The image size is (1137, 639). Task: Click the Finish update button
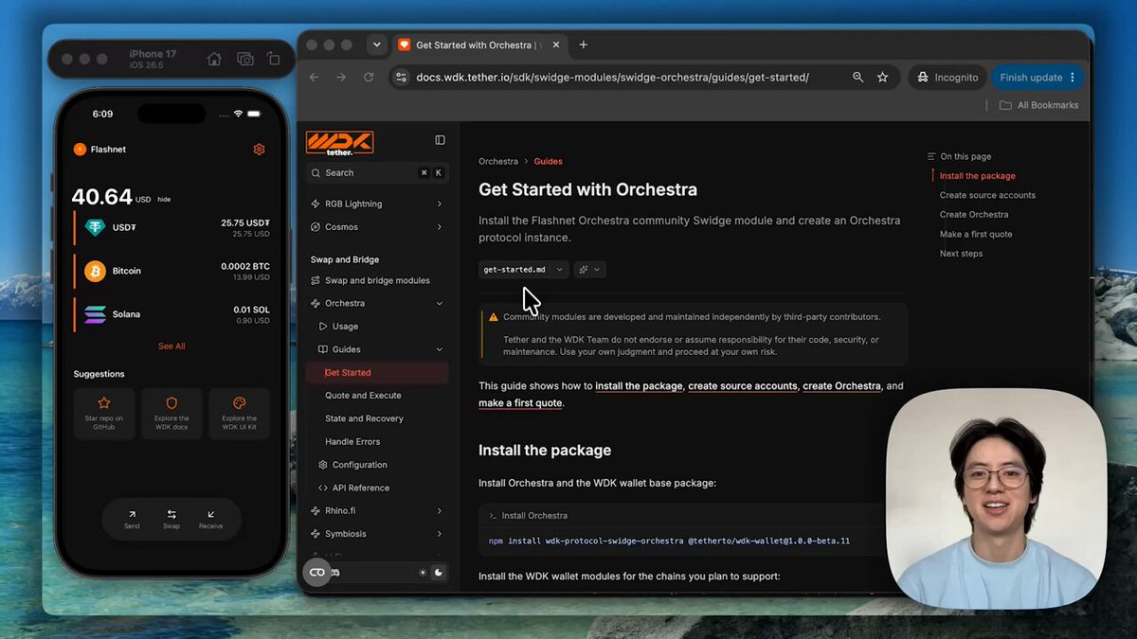[1031, 78]
